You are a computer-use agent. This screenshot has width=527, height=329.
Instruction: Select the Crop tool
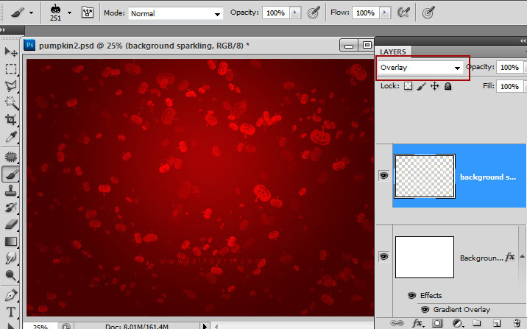coord(11,120)
